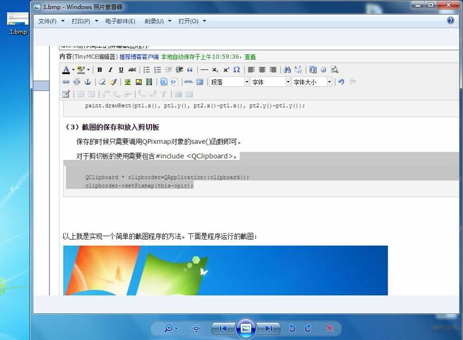Align text right in the editor
Viewport: 463px width, 340px height.
tap(273, 70)
